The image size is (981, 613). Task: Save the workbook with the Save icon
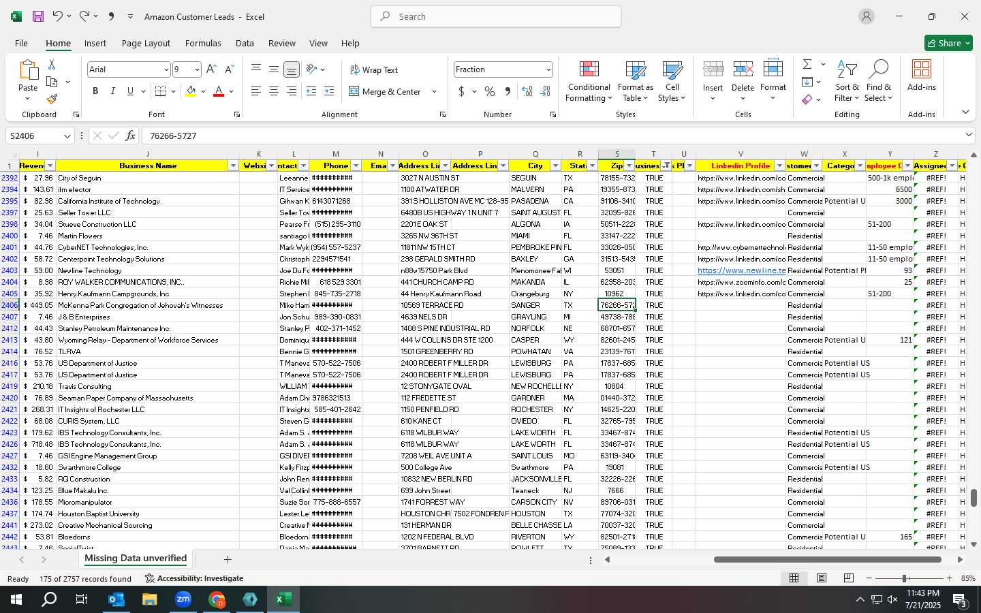pos(38,16)
